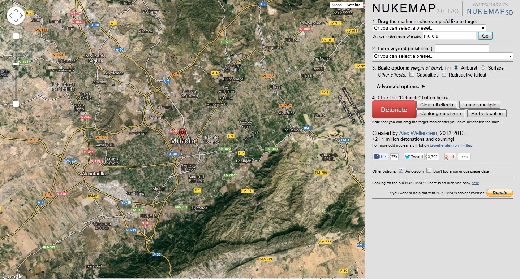The image size is (520, 279).
Task: Zoom out with the minus button
Action: pos(16,104)
